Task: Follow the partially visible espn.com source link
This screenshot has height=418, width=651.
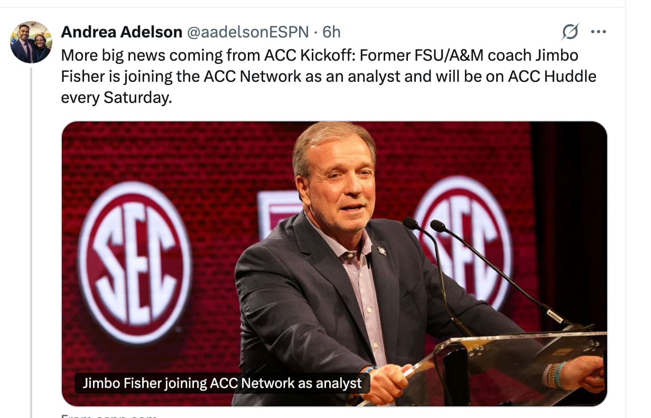Action: point(109,415)
